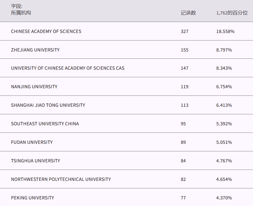Open the Fudan University entry
The width and height of the screenshot is (253, 206).
(32, 142)
